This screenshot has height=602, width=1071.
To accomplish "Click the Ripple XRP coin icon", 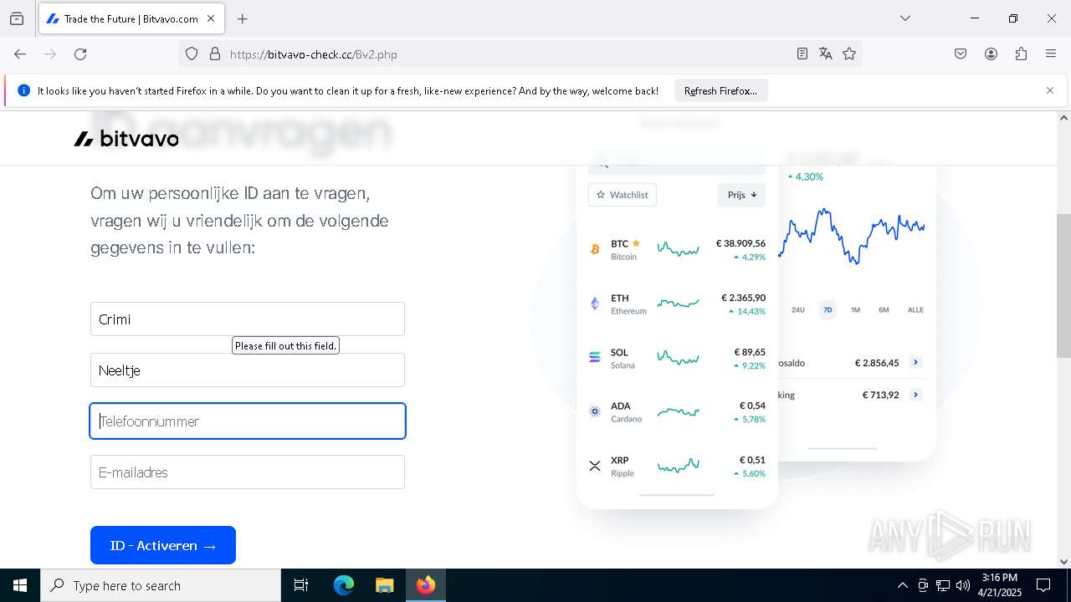I will [595, 466].
